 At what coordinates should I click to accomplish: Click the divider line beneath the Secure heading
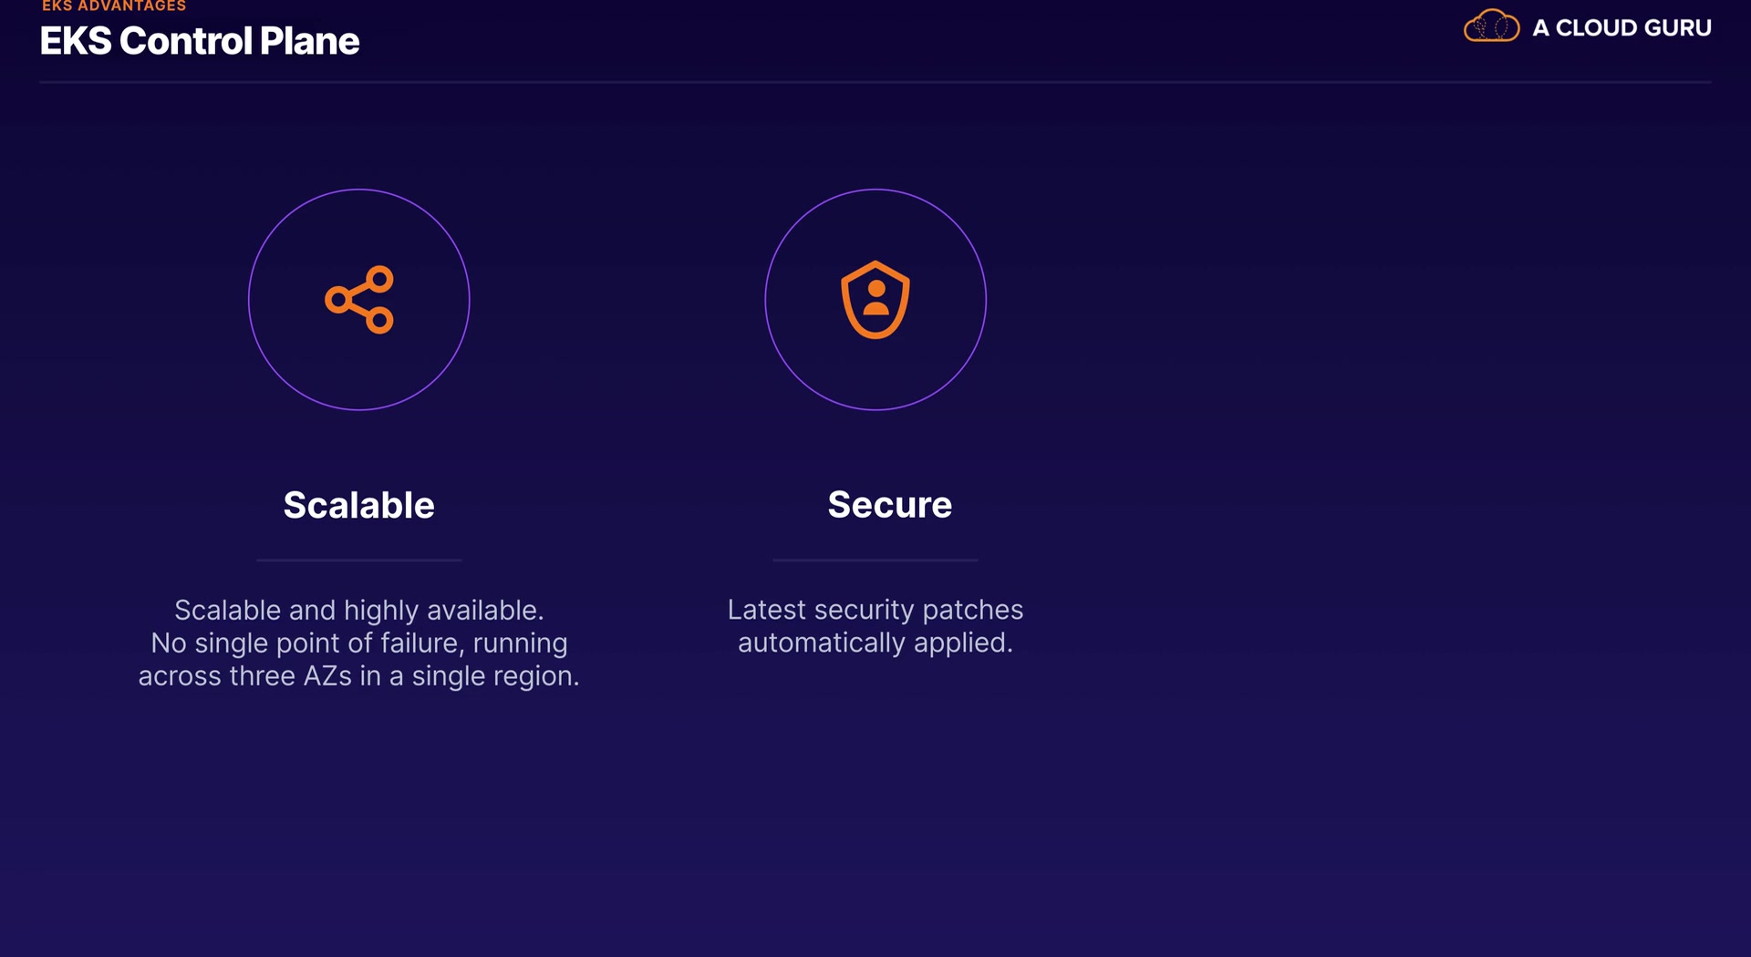point(875,560)
